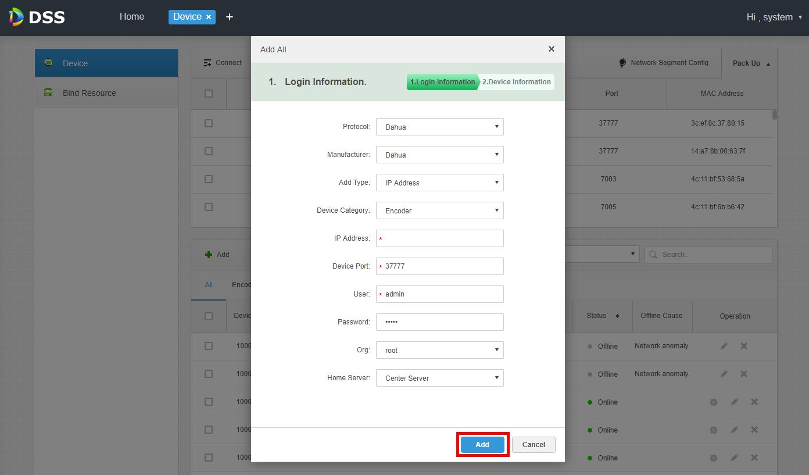809x475 pixels.
Task: Click the Cancel button
Action: point(534,445)
